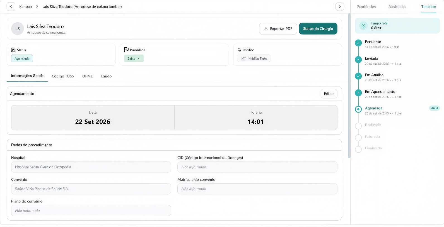Click the Horário 14:01 cell

(x=256, y=118)
